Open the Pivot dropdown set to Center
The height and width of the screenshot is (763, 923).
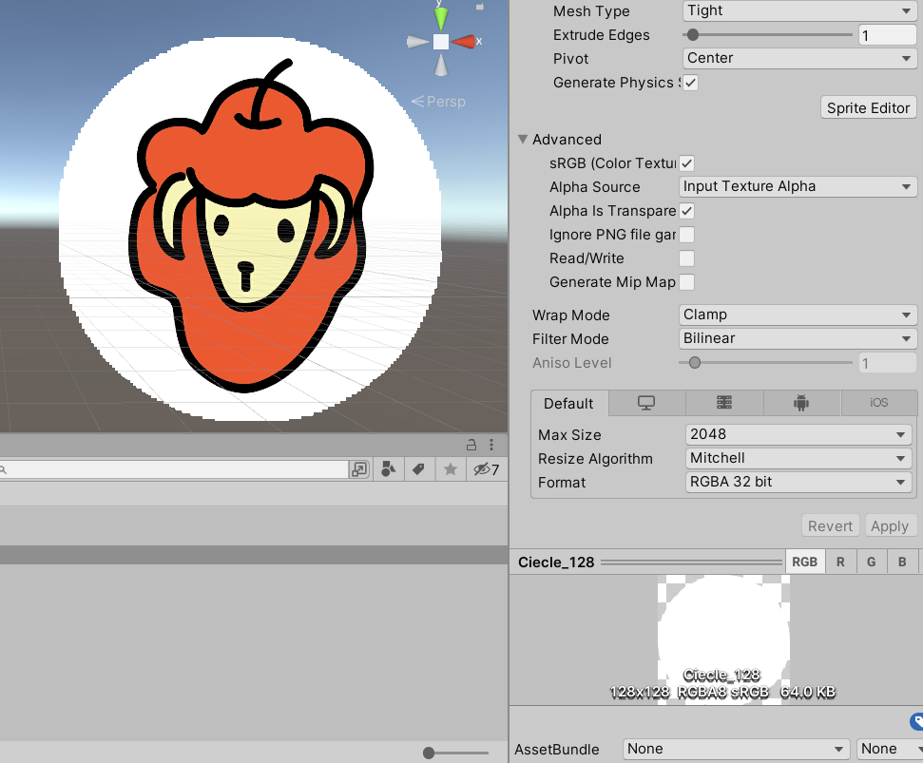(x=799, y=58)
